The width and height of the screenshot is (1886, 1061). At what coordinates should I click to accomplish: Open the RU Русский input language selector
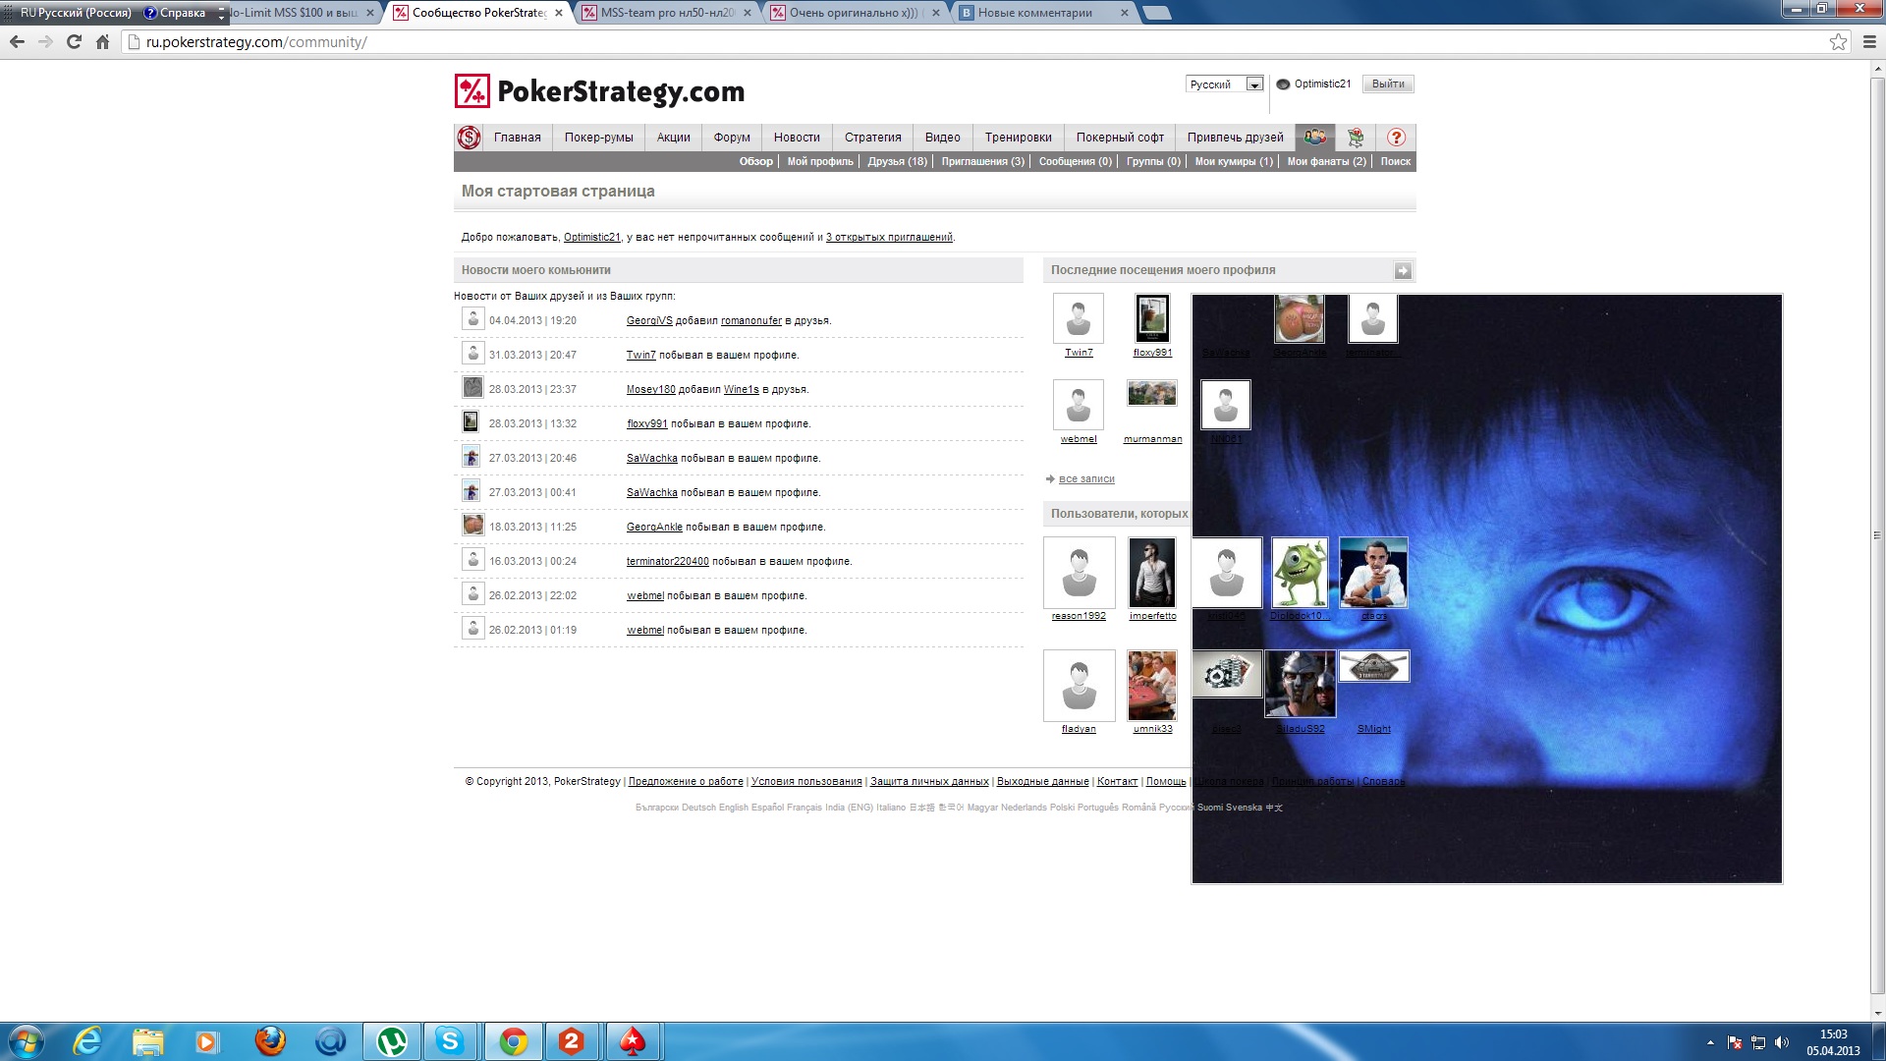tap(75, 13)
